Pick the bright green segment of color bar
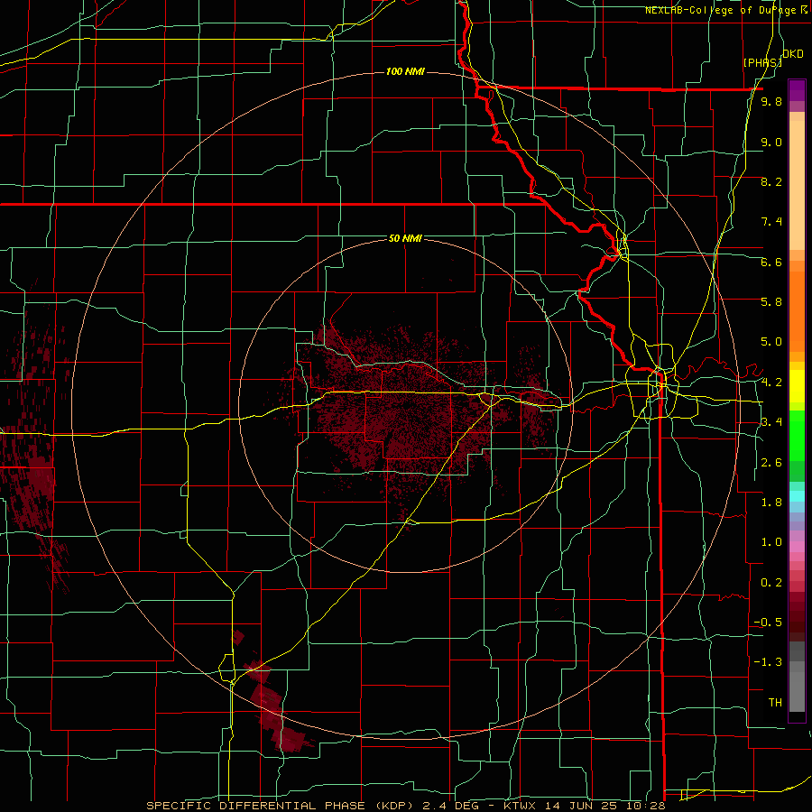812x812 pixels. click(x=797, y=438)
